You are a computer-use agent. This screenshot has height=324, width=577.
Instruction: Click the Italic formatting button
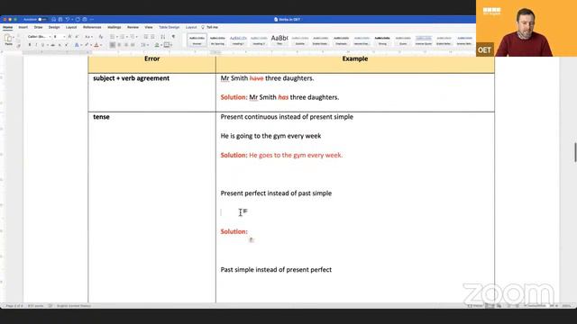[x=36, y=45]
